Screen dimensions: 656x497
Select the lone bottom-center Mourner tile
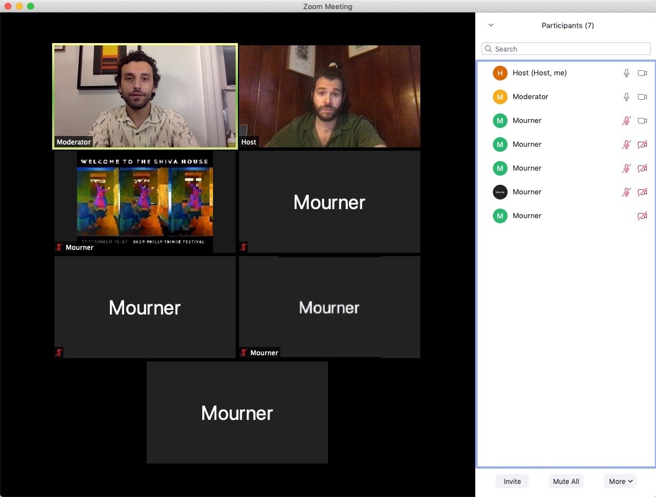(237, 413)
